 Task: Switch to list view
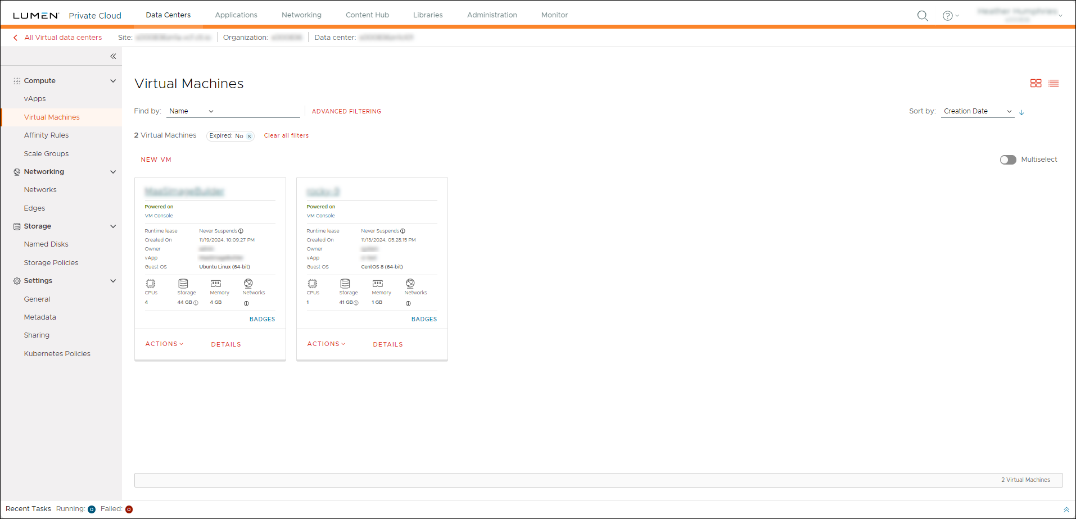[x=1054, y=83]
